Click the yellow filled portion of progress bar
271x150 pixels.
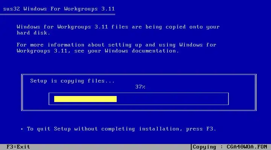point(85,99)
